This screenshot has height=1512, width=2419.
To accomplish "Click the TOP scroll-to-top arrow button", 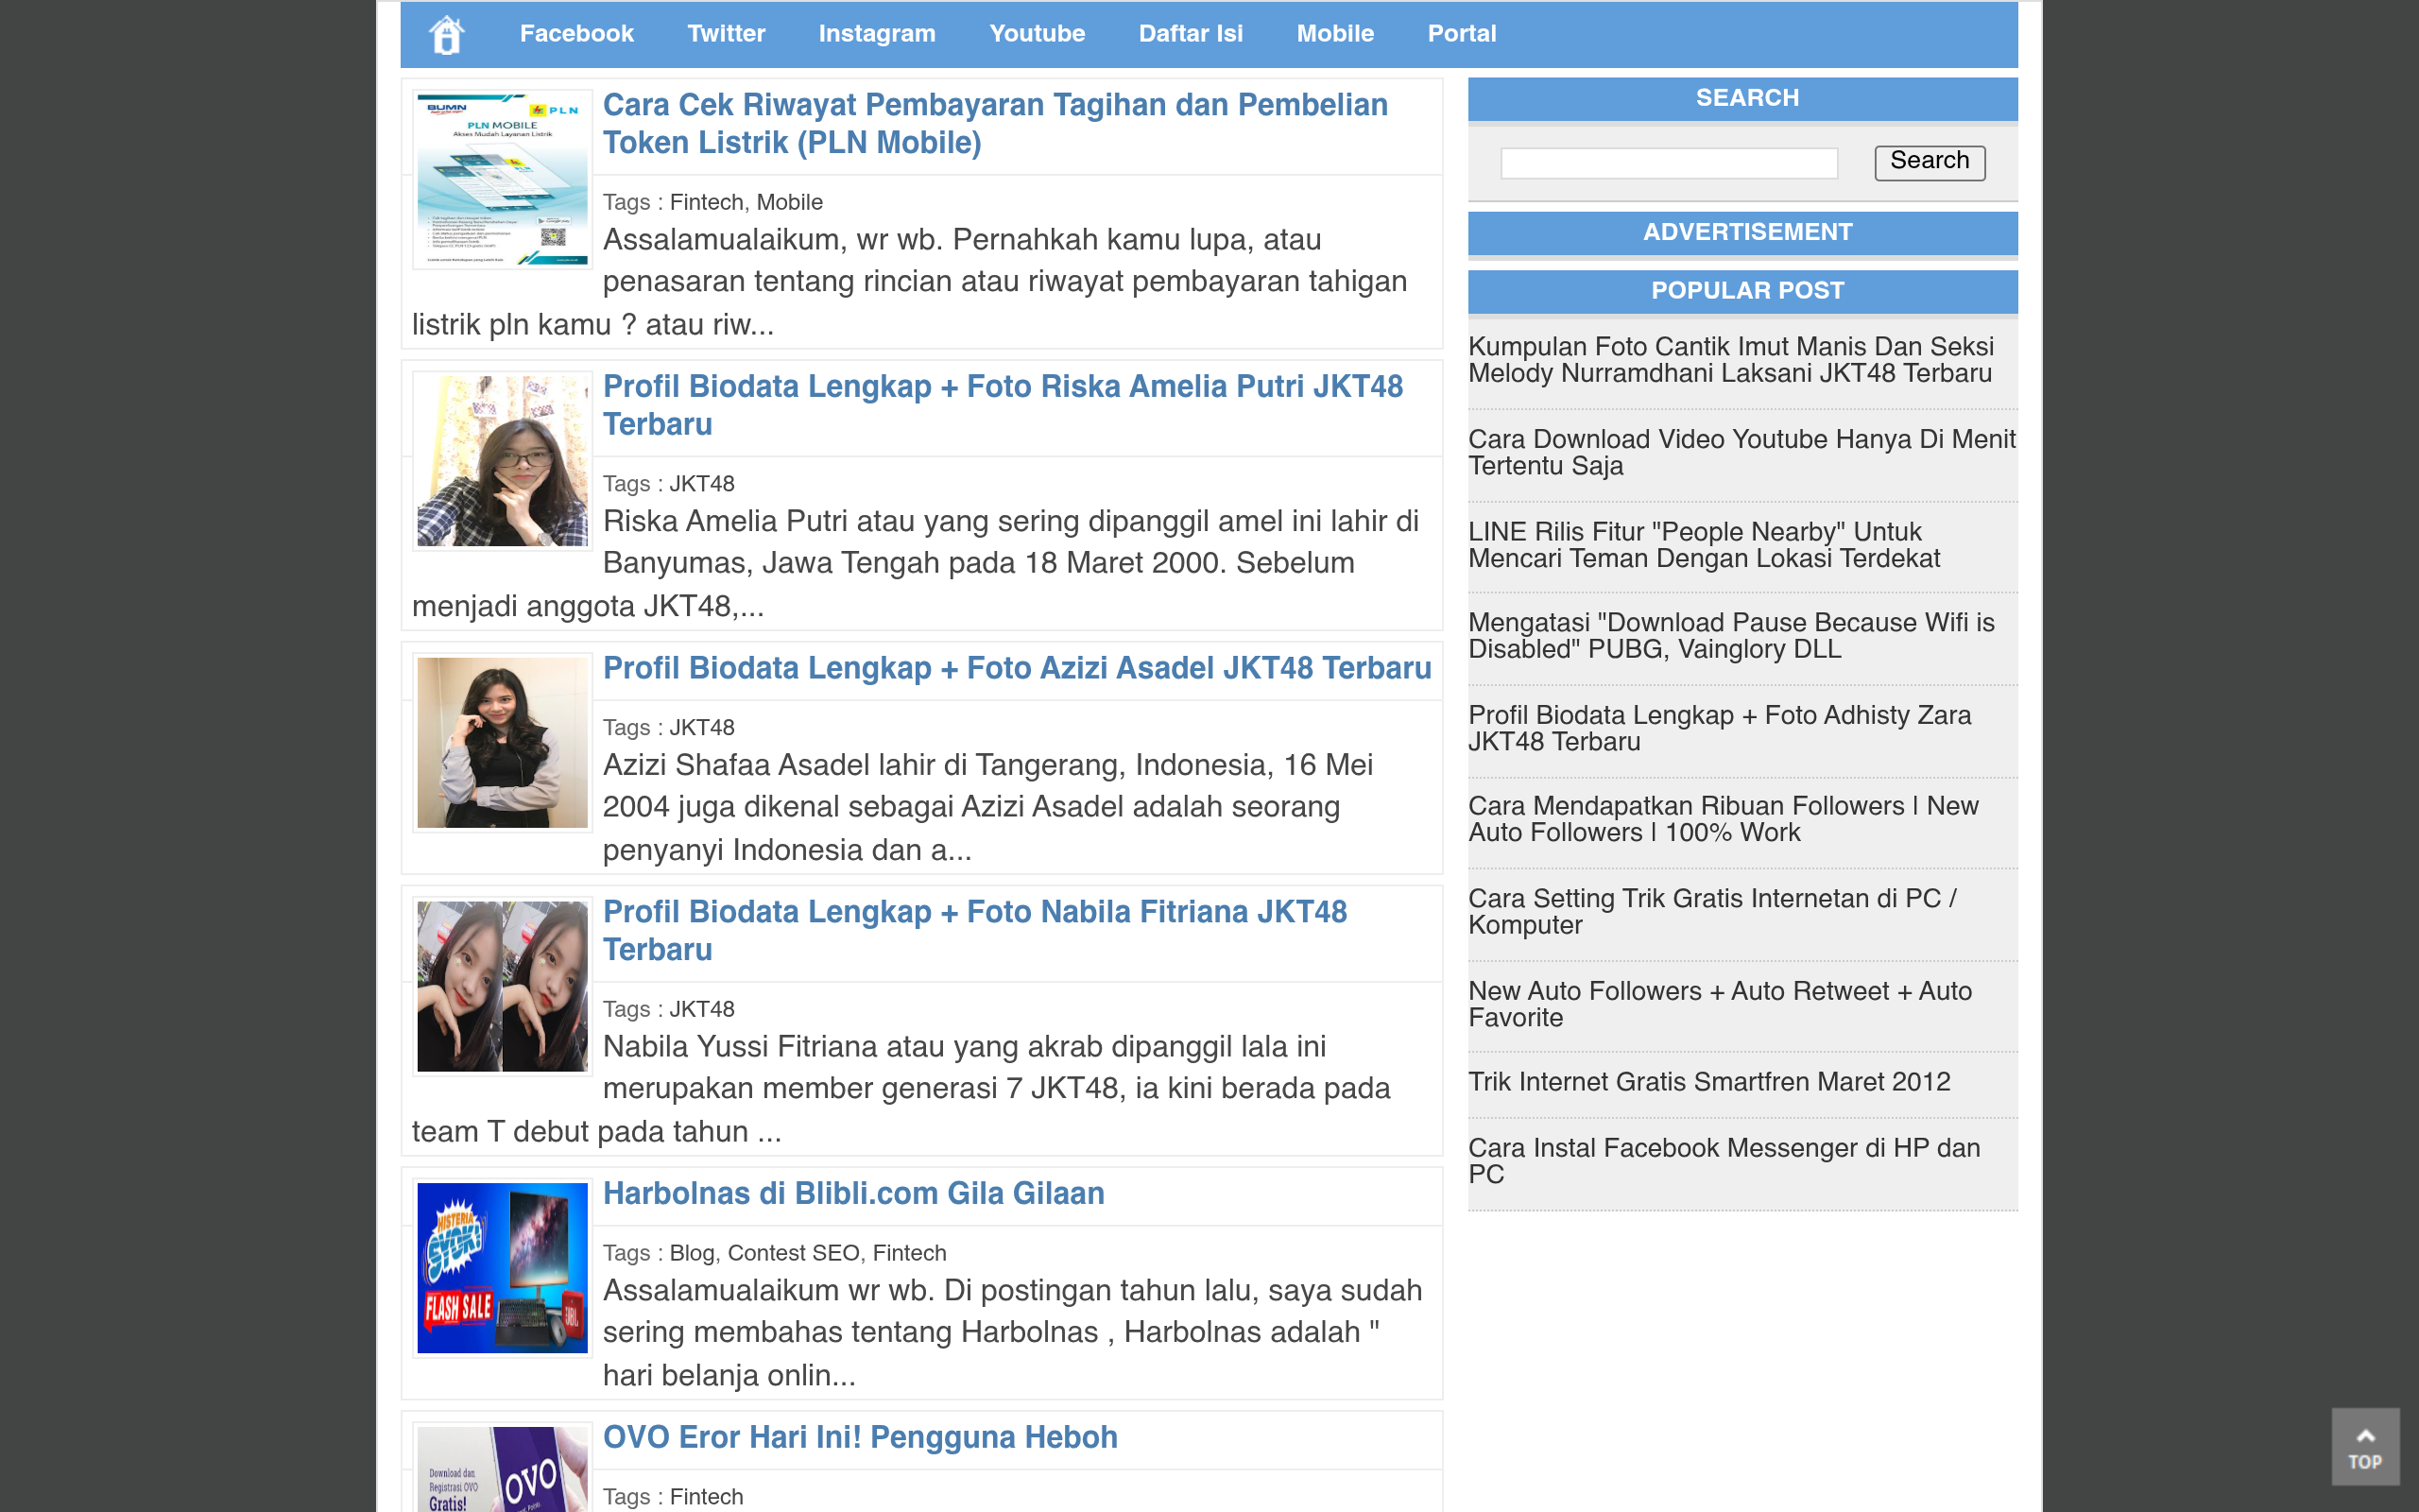I will click(2365, 1447).
